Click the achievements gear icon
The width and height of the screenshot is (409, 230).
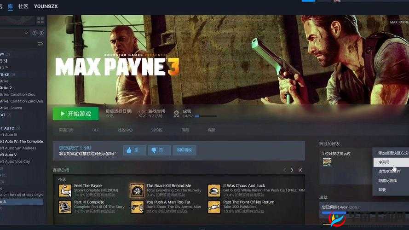click(176, 114)
